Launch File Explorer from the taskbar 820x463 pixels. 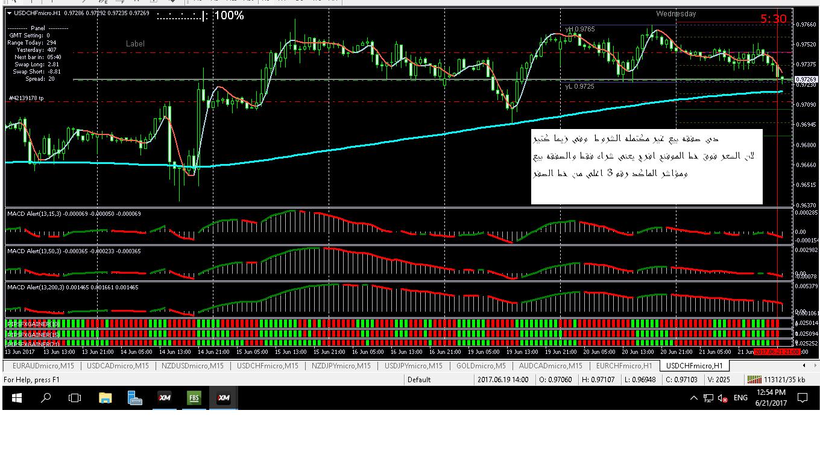point(105,398)
